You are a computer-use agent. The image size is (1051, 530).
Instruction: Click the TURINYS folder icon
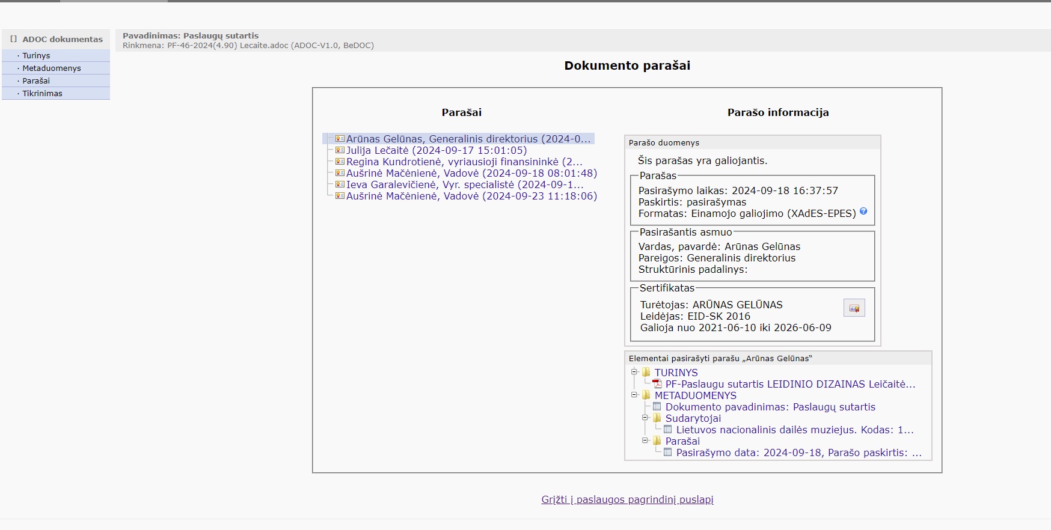(646, 373)
